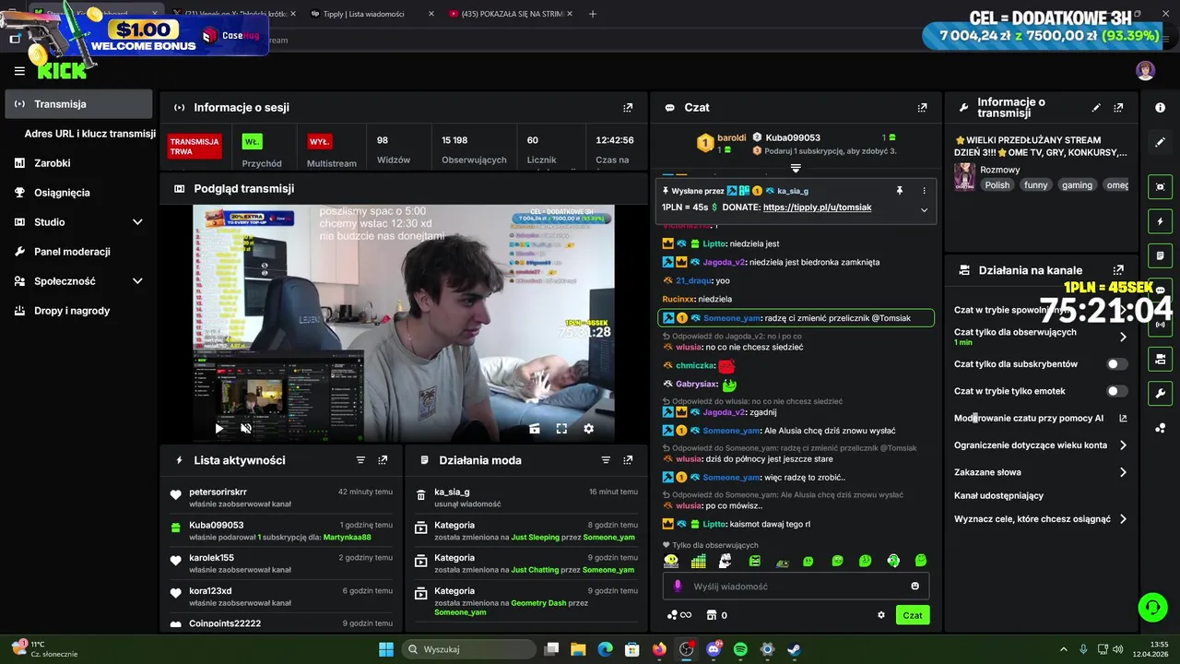
Task: Pop out the Czat panel
Action: click(922, 108)
